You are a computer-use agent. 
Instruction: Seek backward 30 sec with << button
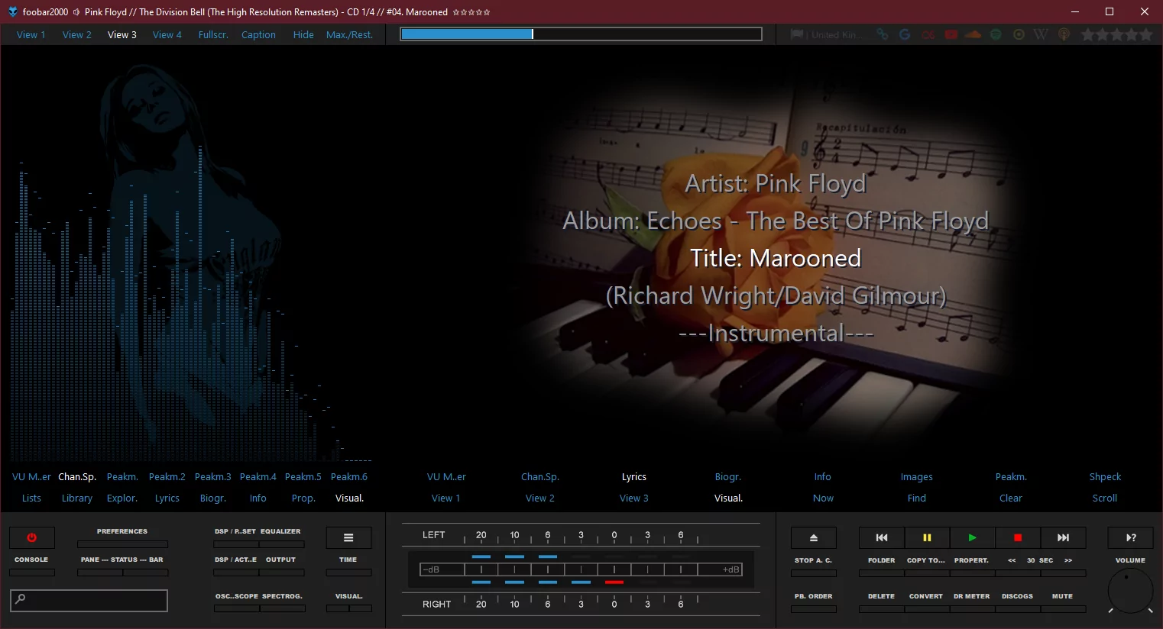pos(1012,560)
